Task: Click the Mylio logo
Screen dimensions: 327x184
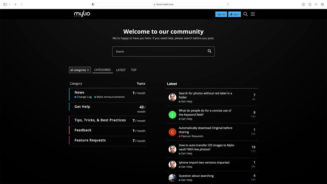Action: (x=82, y=14)
